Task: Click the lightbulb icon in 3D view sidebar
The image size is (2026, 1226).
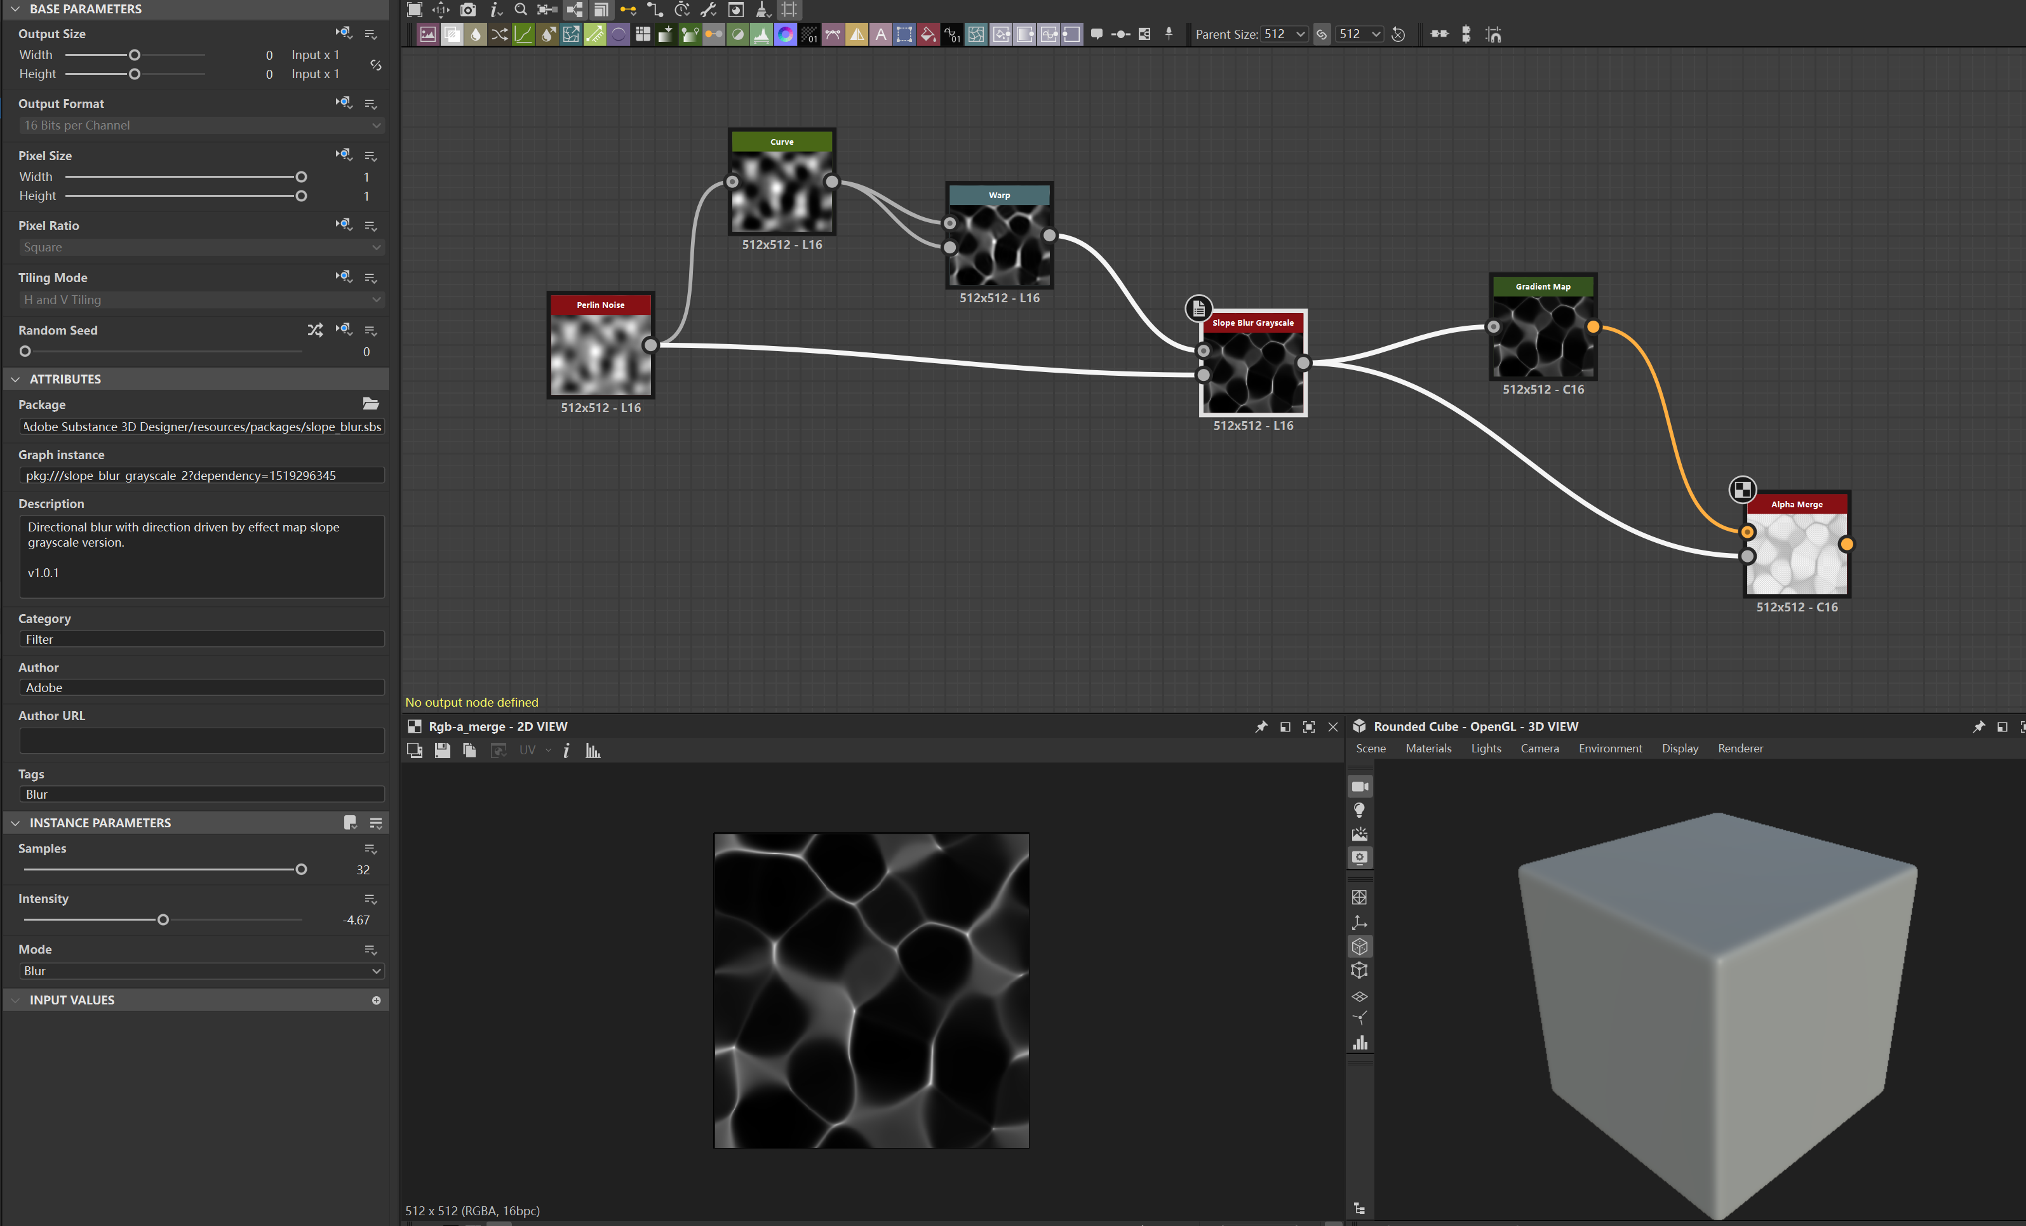Action: (1360, 810)
